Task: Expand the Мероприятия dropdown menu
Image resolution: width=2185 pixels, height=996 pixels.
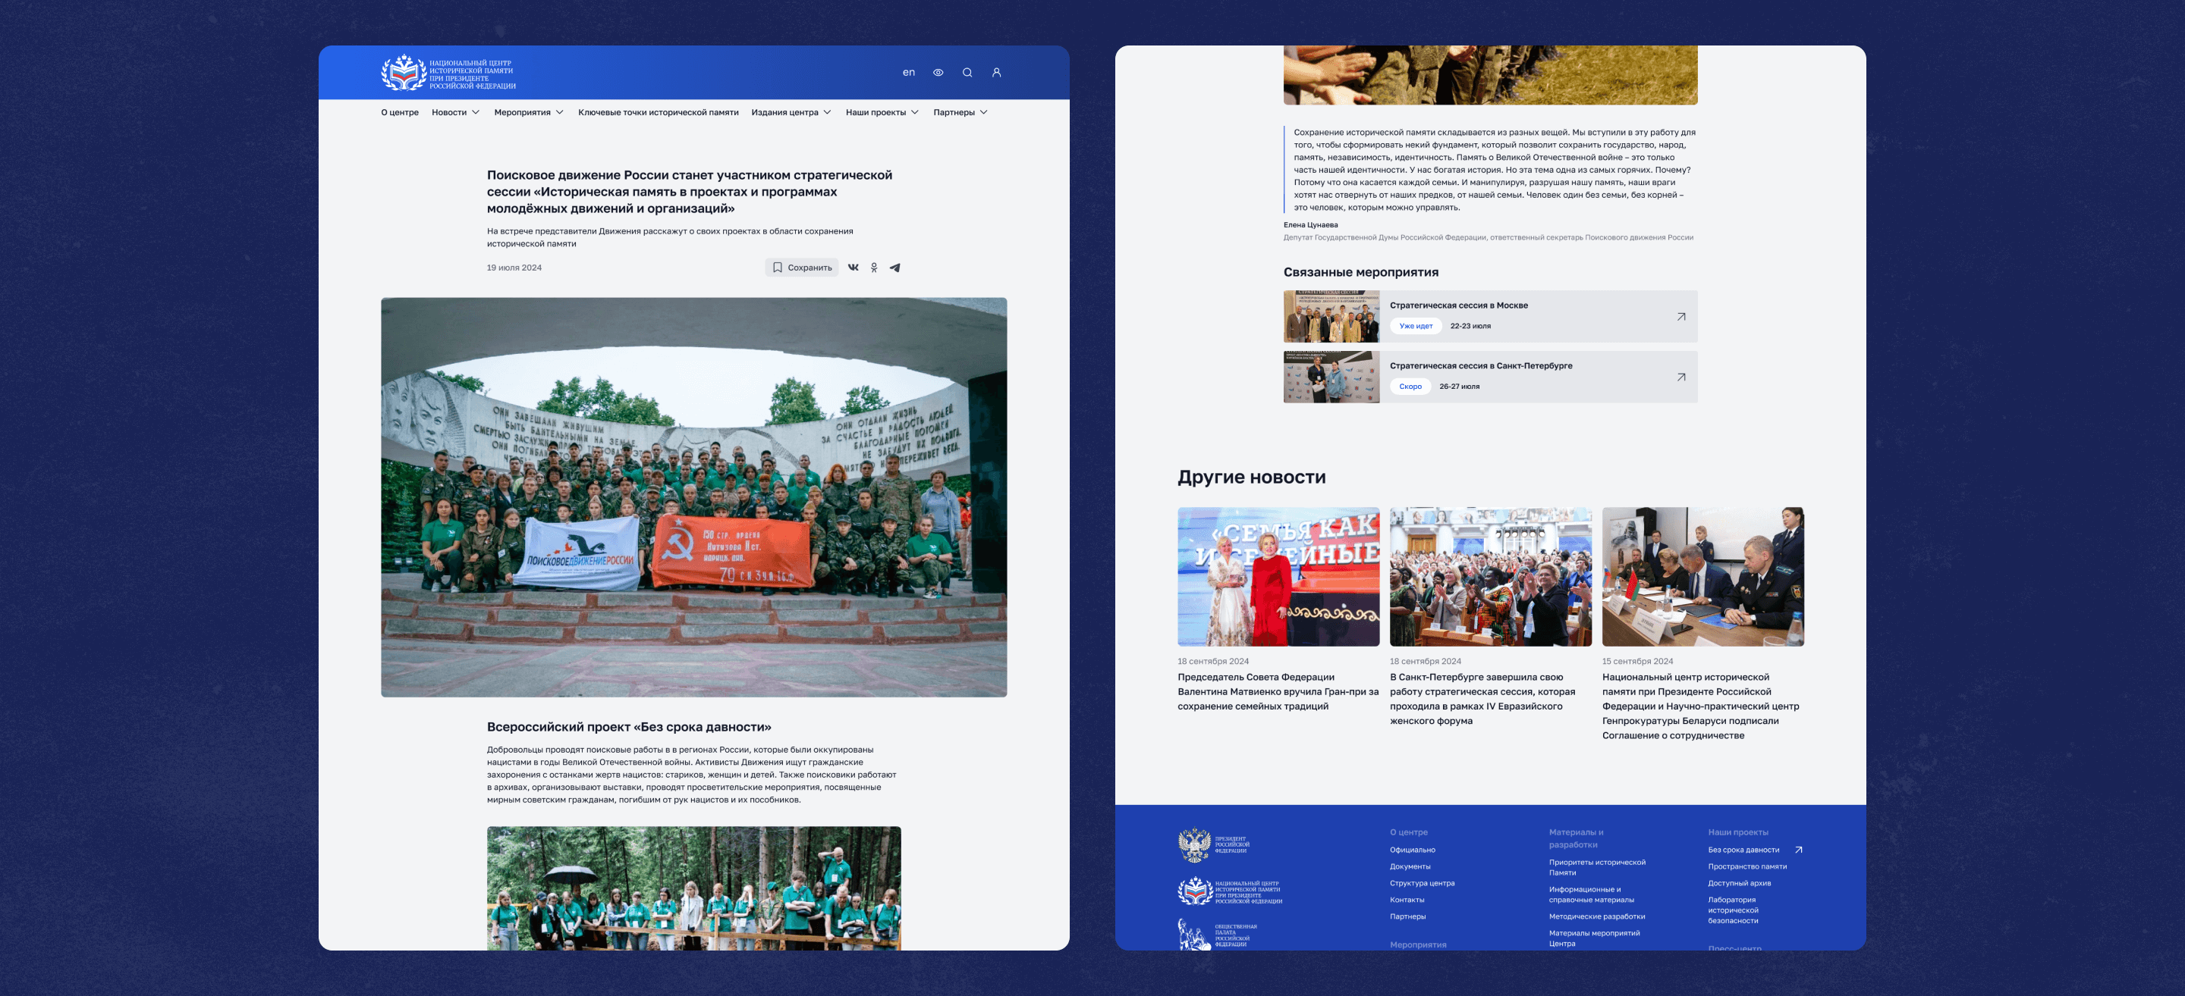Action: click(x=529, y=113)
